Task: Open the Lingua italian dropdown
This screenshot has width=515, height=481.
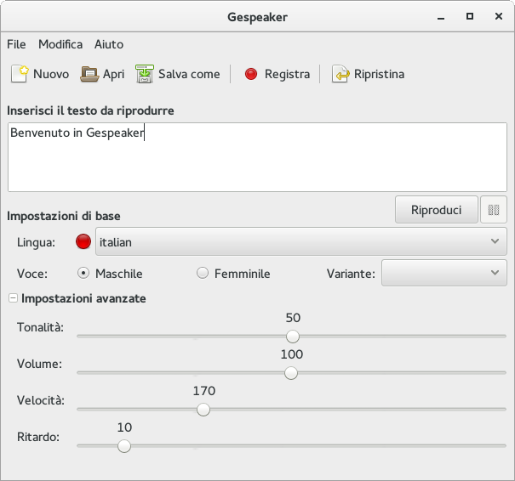Action: 300,241
